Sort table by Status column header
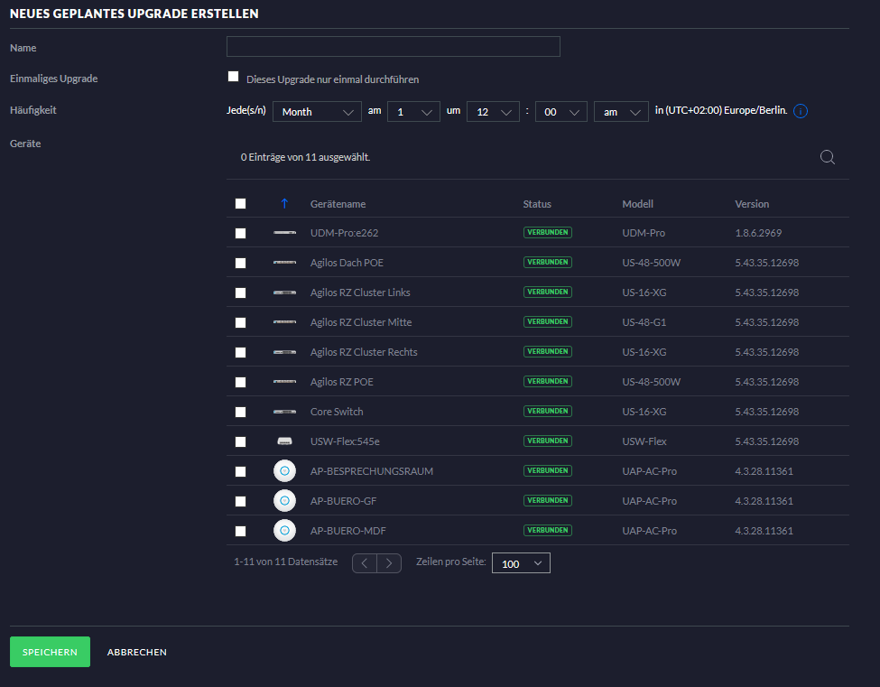This screenshot has height=687, width=880. 537,204
